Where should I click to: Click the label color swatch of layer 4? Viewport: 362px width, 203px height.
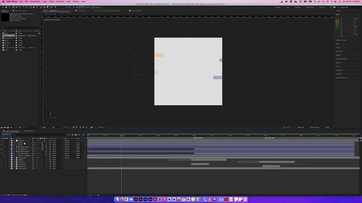coord(11,147)
